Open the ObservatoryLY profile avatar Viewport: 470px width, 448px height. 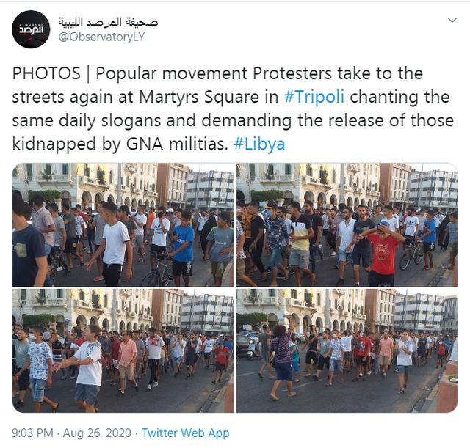pyautogui.click(x=31, y=29)
